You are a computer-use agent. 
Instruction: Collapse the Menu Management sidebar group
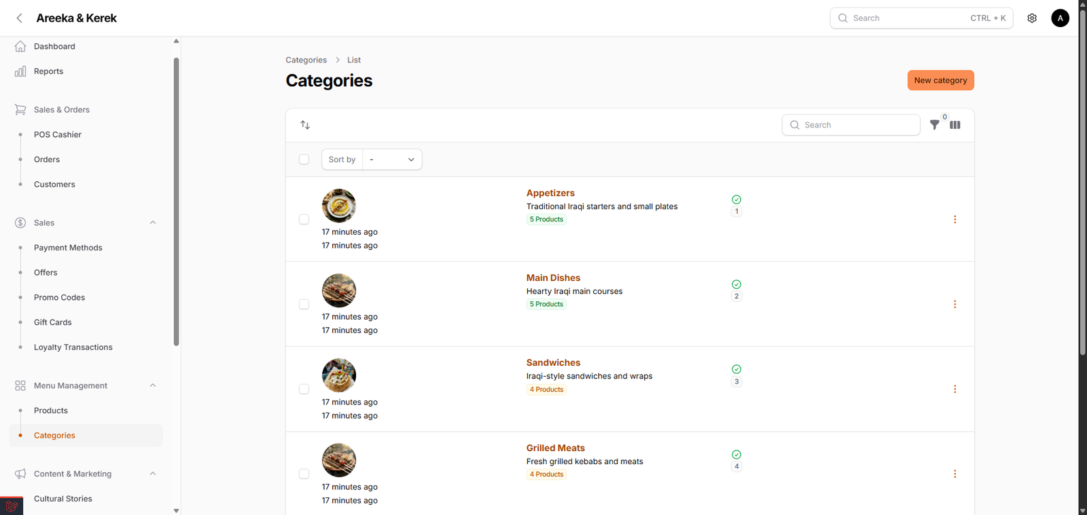[x=153, y=385]
